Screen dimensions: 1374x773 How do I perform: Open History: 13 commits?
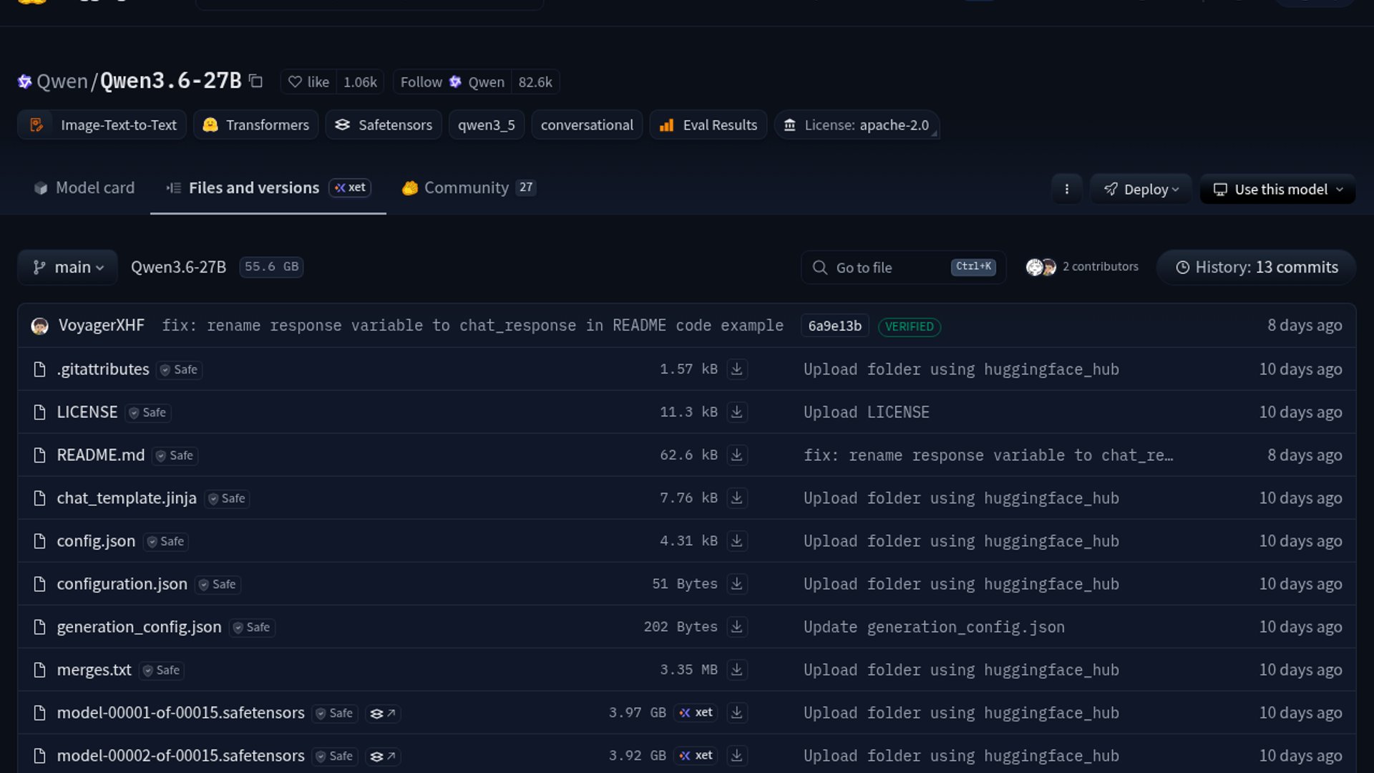[x=1257, y=268]
